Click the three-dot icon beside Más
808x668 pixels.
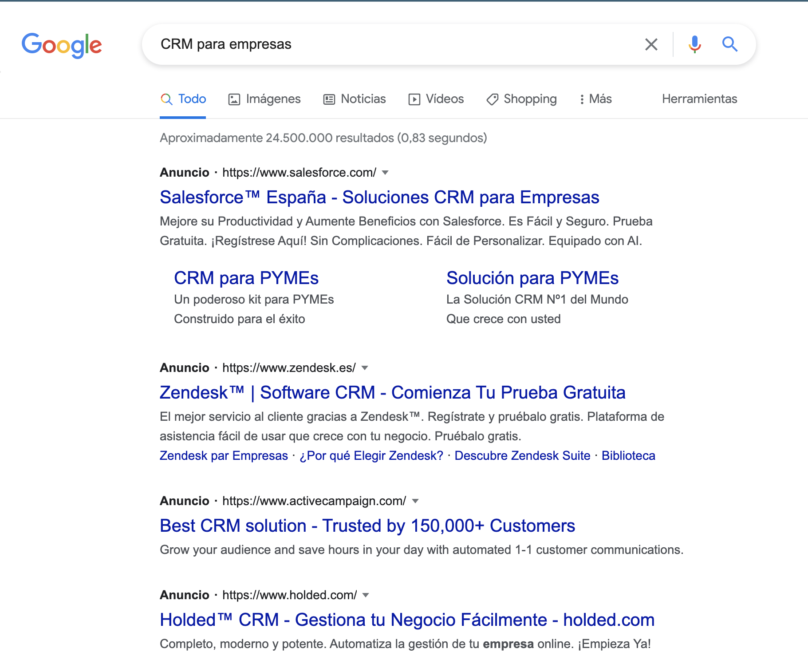click(x=582, y=99)
